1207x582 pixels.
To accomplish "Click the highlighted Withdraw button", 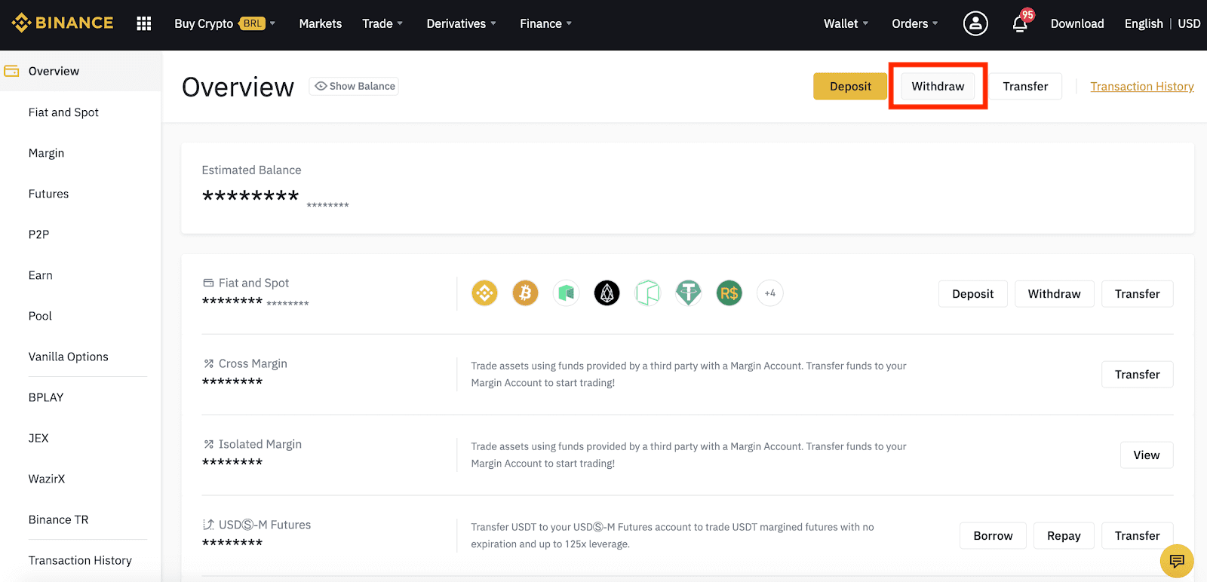I will [x=938, y=87].
